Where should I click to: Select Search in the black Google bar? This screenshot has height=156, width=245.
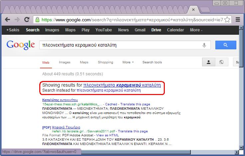pyautogui.click(x=33, y=30)
